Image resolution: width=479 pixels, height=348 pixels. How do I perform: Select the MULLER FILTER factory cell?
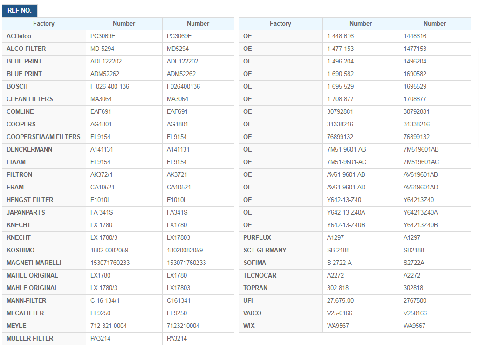(44, 338)
